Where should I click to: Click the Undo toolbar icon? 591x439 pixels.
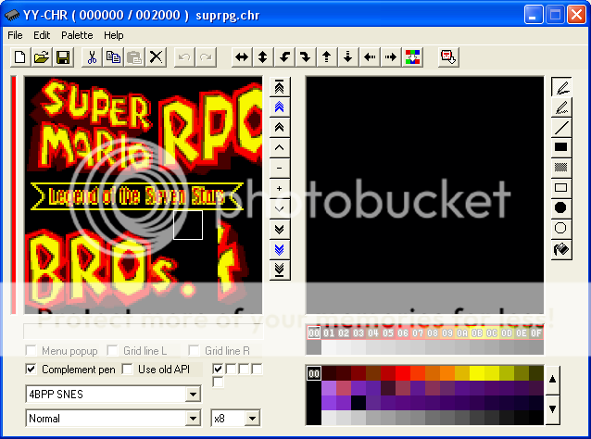coord(184,57)
